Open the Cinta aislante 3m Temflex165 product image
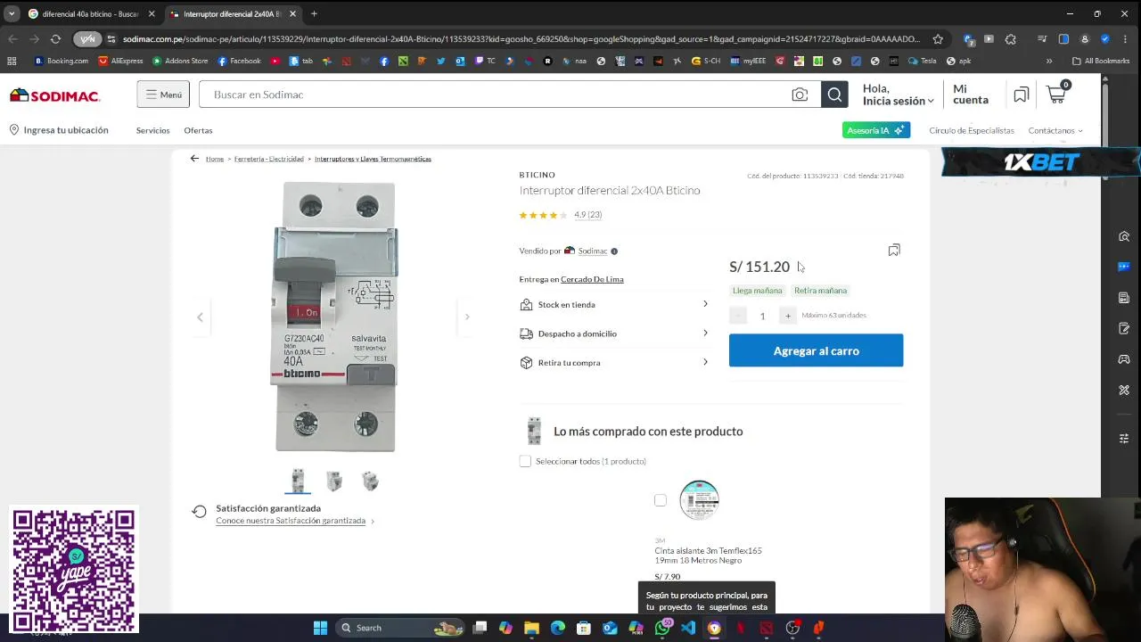Screen dimensions: 1141x642 pyautogui.click(x=699, y=500)
